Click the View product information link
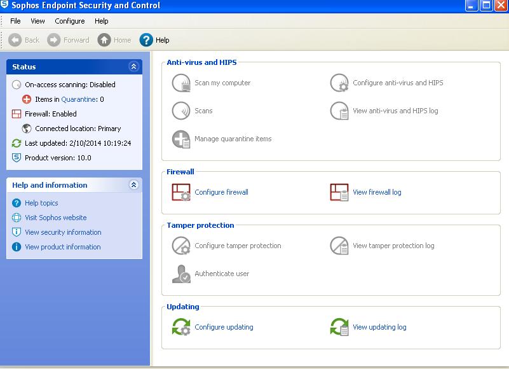This screenshot has height=369, width=509. tap(63, 247)
